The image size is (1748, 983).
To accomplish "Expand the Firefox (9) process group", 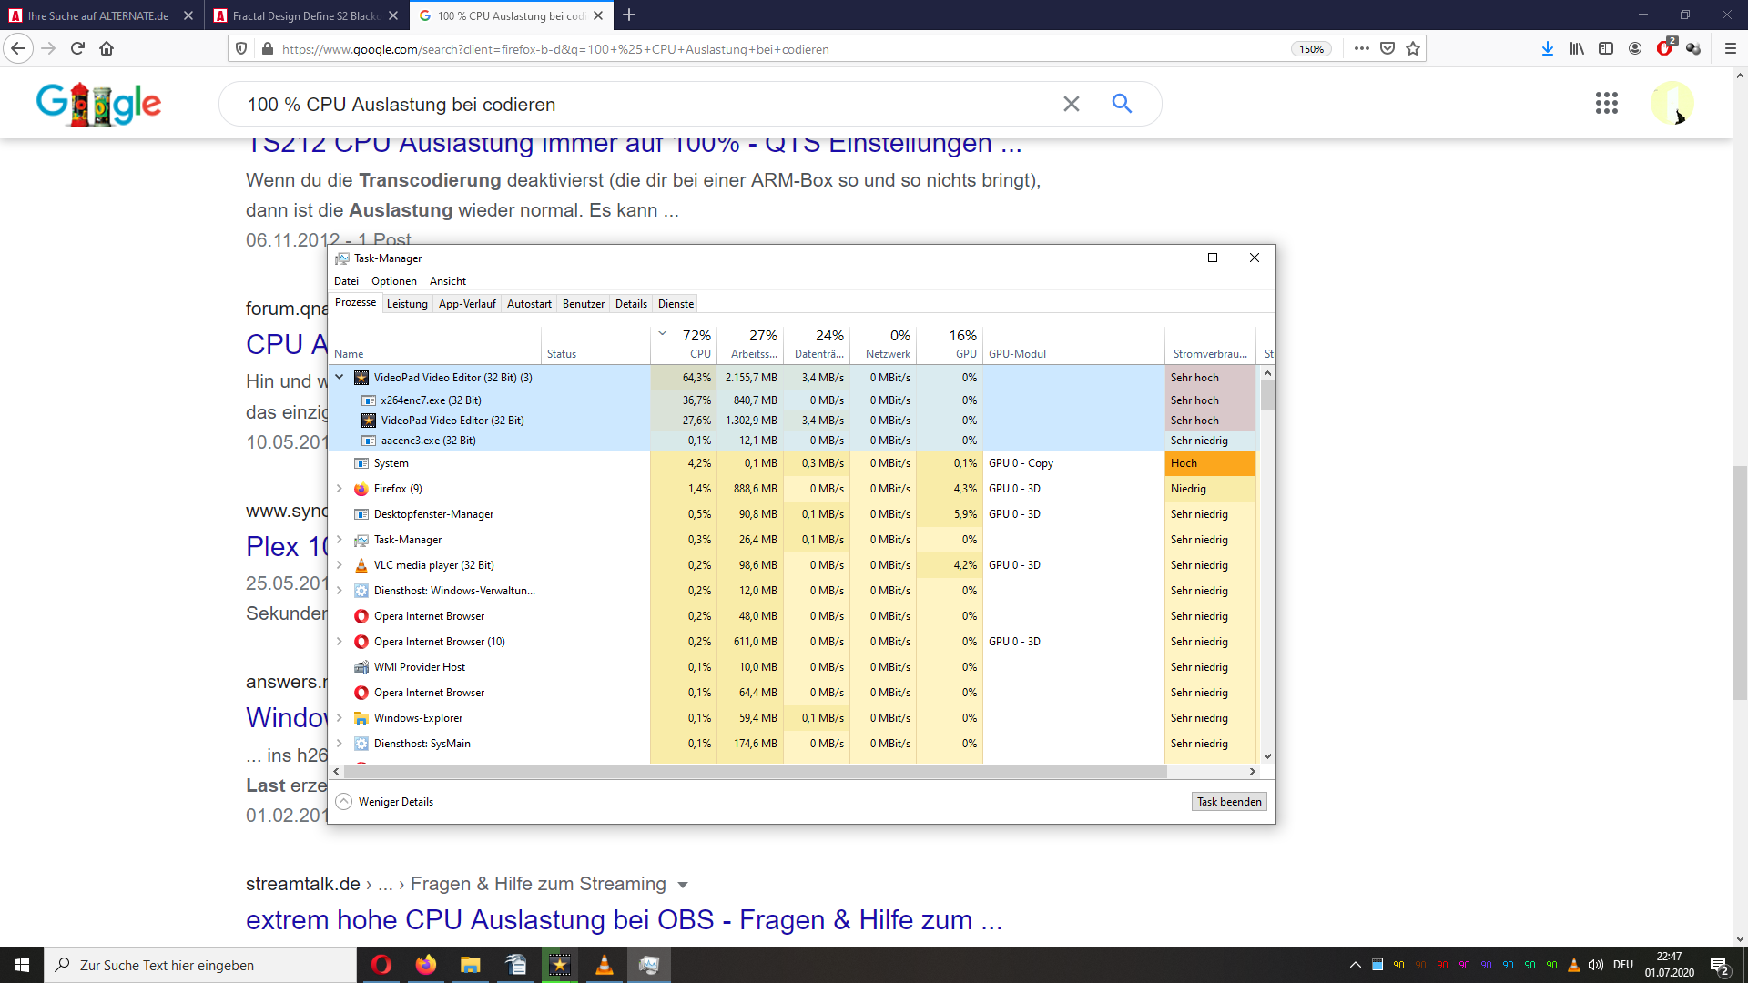I will (340, 489).
